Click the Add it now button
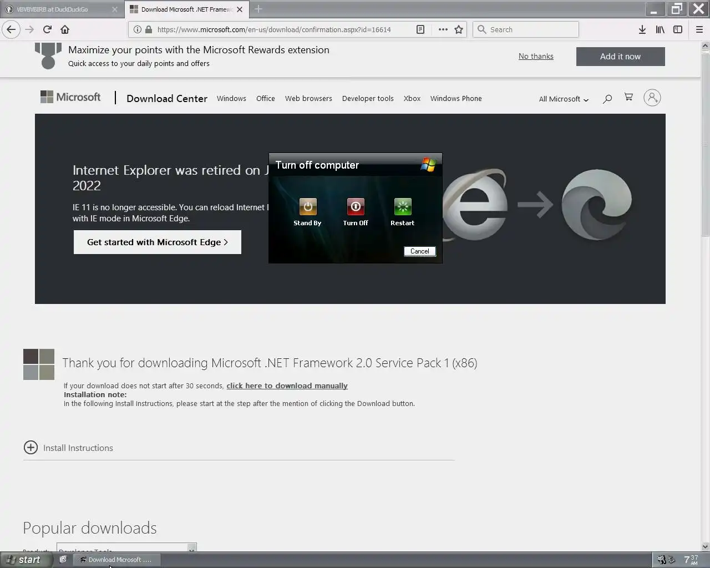 tap(620, 56)
